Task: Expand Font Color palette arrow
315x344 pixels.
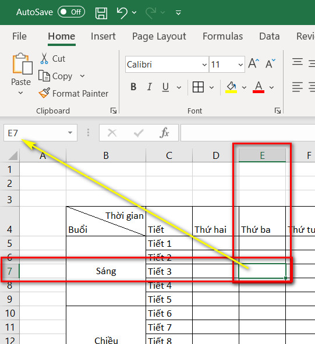Action: tap(271, 87)
